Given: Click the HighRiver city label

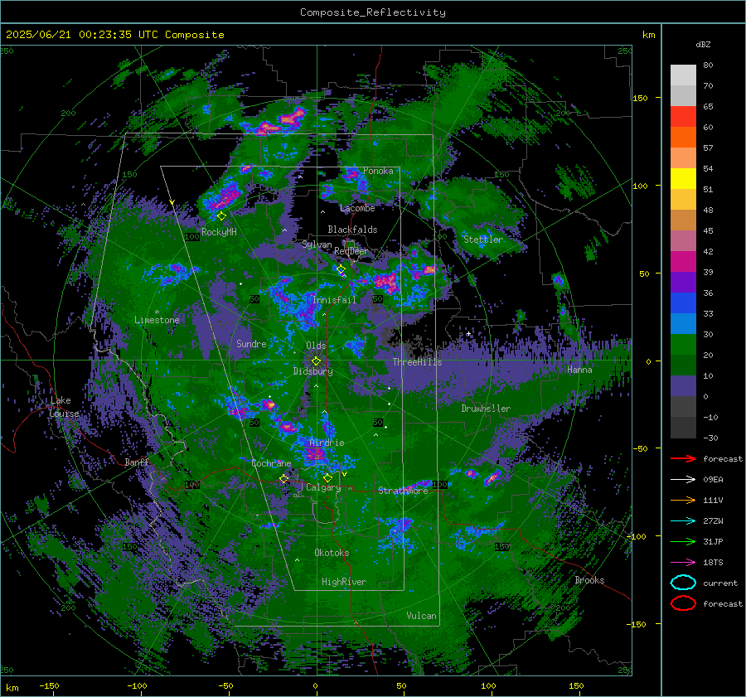Looking at the screenshot, I should (x=344, y=582).
